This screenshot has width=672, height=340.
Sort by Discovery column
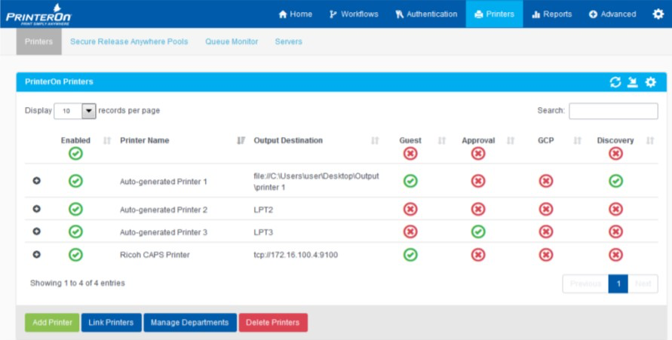click(x=650, y=140)
